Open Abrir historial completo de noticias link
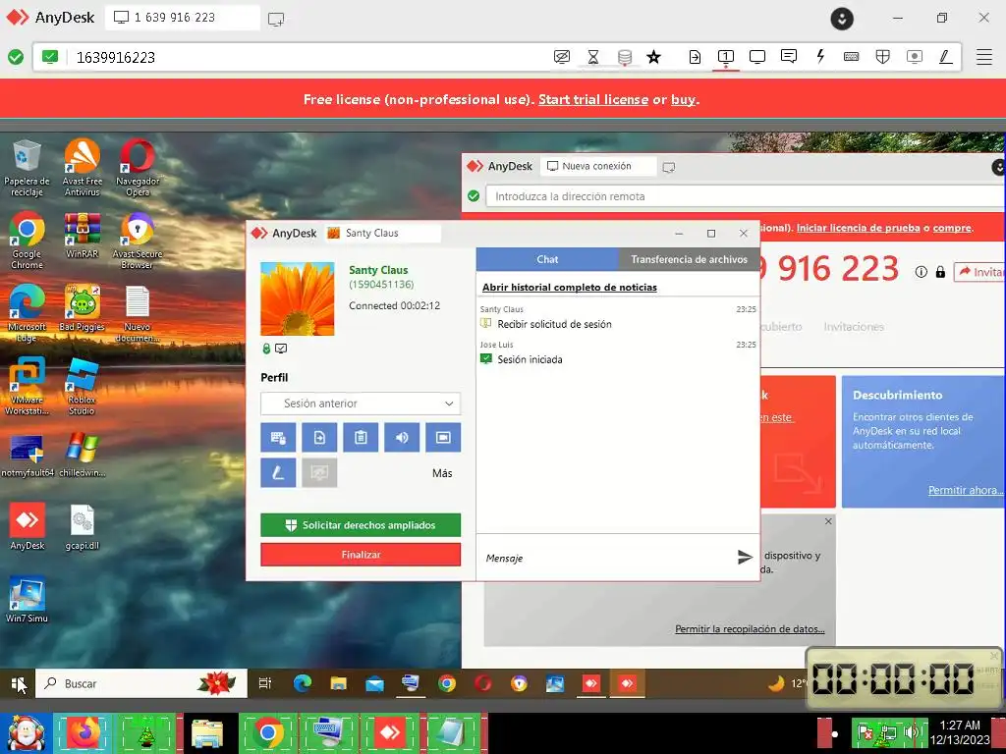 point(570,288)
